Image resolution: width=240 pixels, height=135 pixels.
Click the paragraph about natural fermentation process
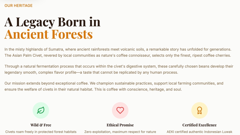click(119, 69)
